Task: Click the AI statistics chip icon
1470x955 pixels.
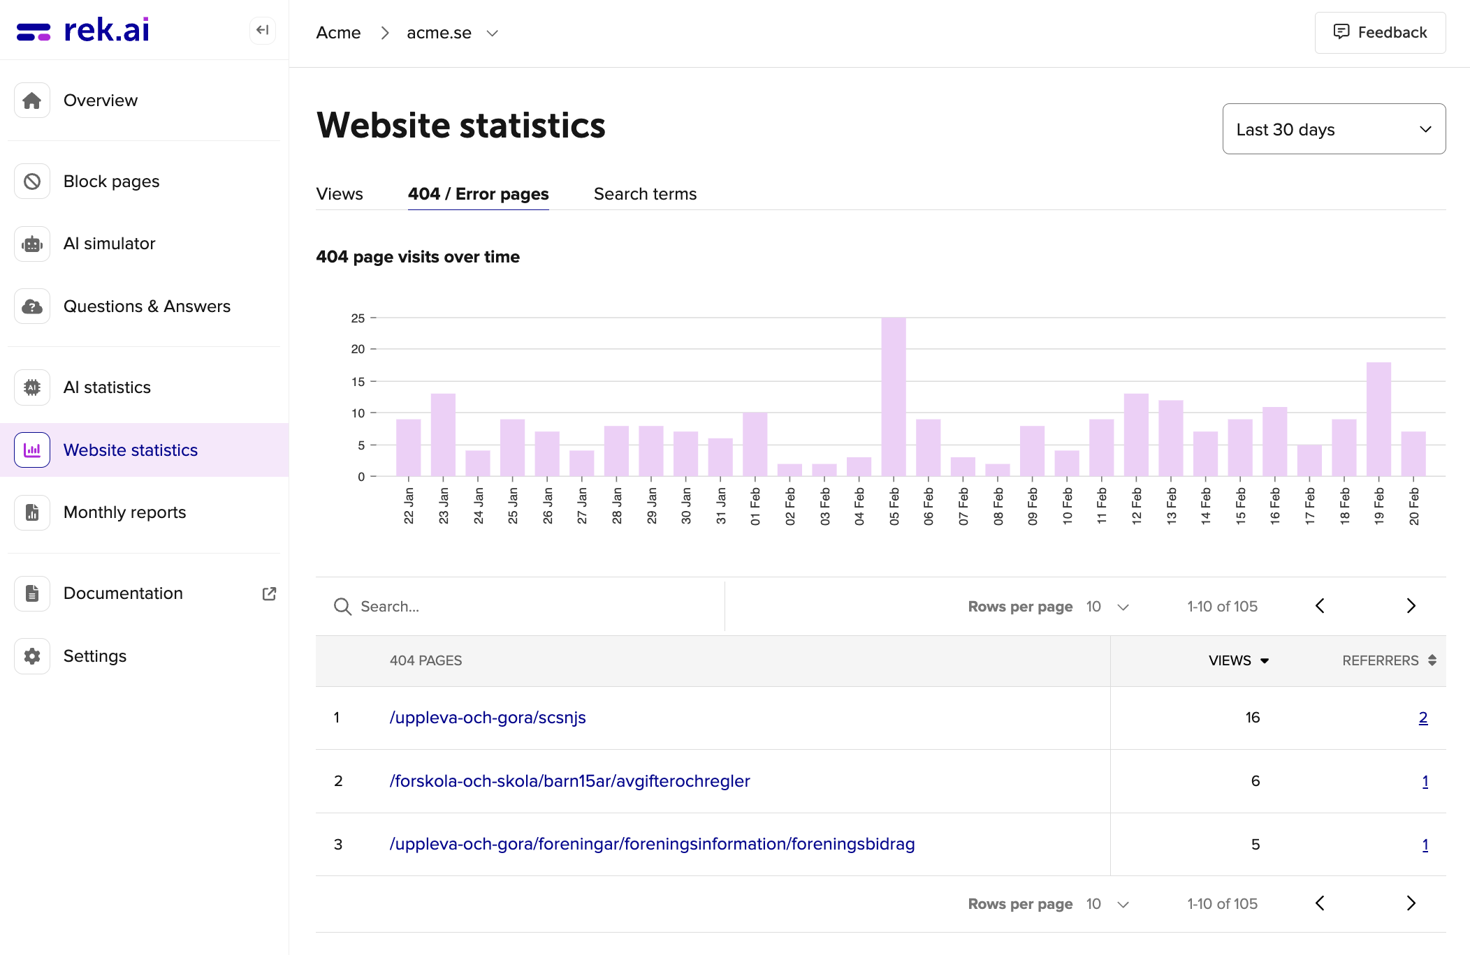Action: [32, 387]
